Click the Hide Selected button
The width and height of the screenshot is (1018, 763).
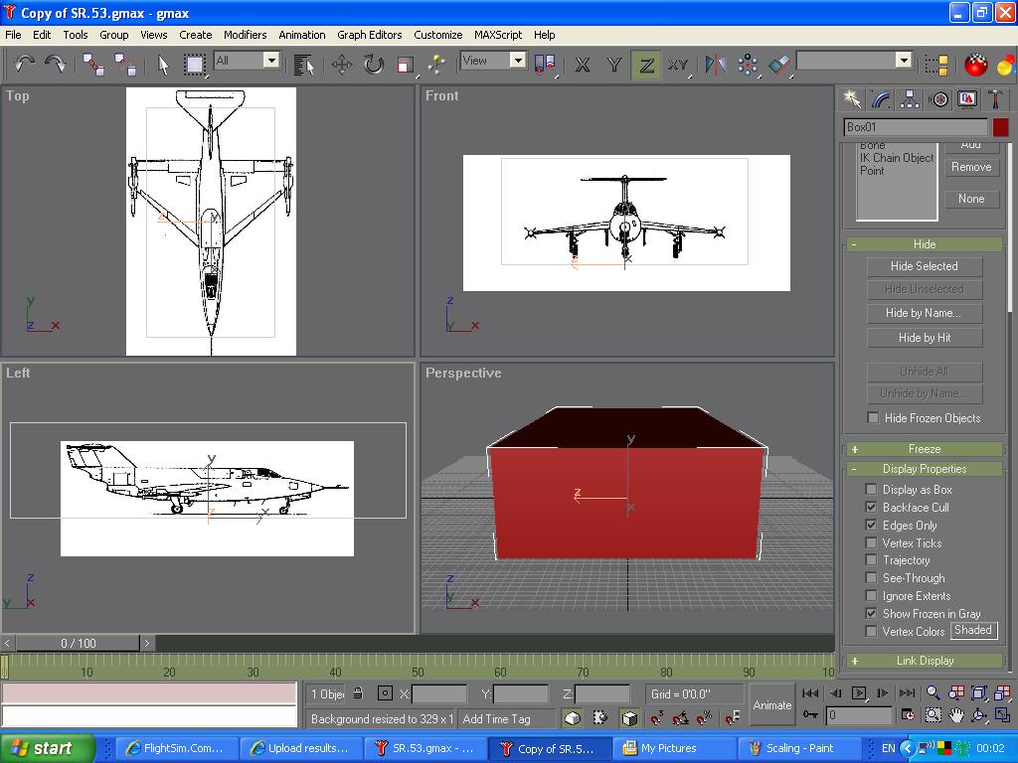click(924, 266)
